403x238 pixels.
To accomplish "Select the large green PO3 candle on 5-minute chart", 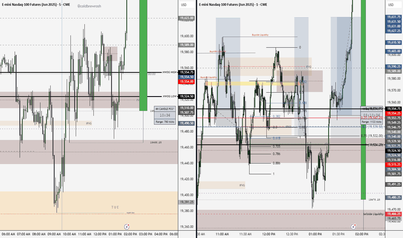I will (x=143, y=55).
